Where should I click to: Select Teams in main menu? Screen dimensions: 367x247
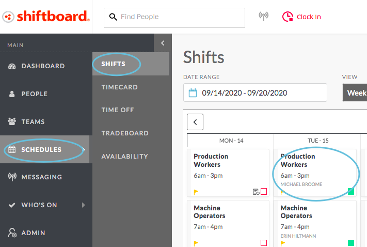33,122
